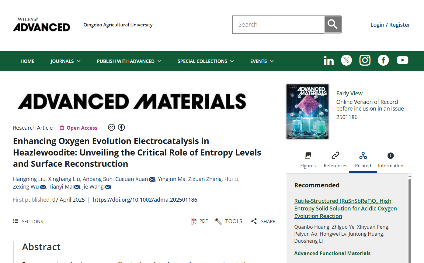Expand Publish with Advanced menu
424x263 pixels.
coord(129,61)
